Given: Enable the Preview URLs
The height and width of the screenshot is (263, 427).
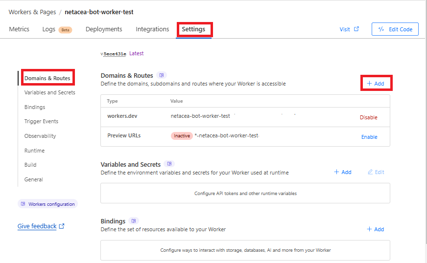Looking at the screenshot, I should (x=369, y=137).
